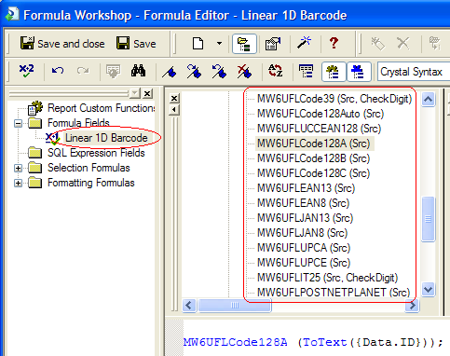This screenshot has width=450, height=356.
Task: Click the Rename icon in the top toolbar
Action: point(378,44)
